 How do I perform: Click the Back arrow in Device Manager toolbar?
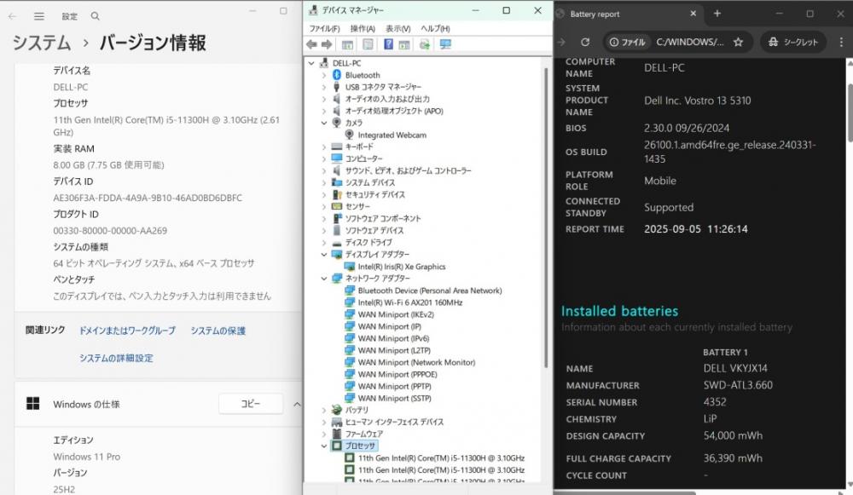311,44
